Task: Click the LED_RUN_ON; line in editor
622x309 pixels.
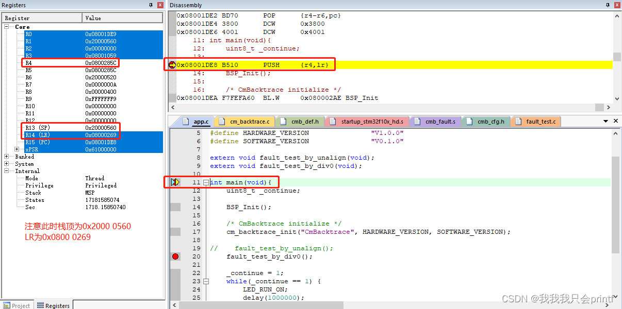Action: (265, 289)
